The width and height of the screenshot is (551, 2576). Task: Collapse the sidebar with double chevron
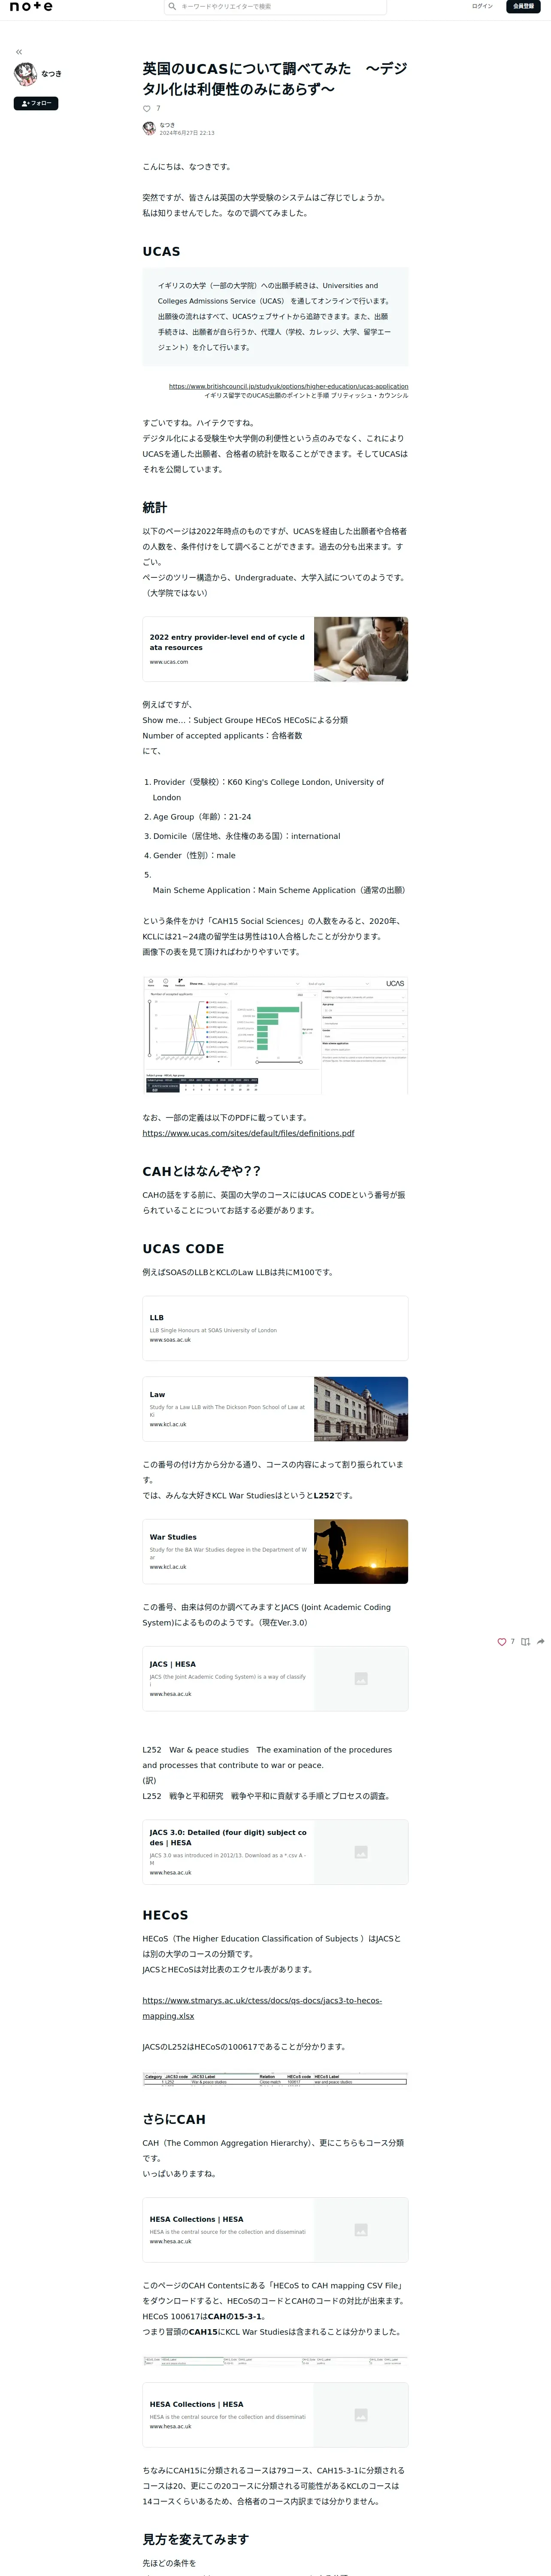pos(19,52)
